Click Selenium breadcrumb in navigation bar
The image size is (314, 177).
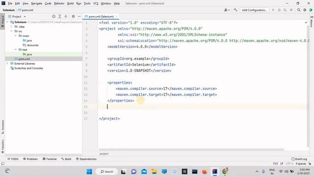(9, 10)
